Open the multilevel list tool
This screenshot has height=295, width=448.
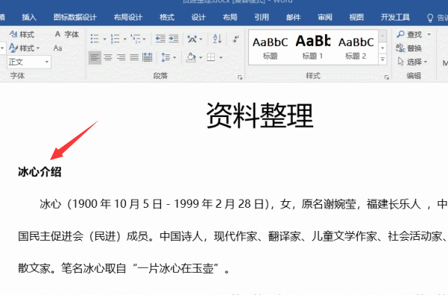tap(136, 39)
